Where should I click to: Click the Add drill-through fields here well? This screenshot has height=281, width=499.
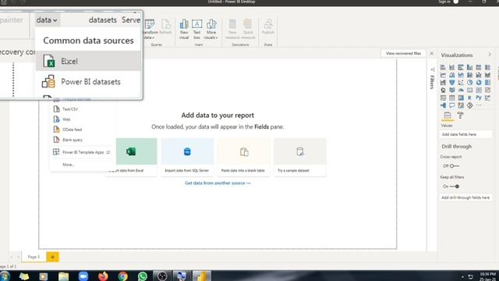click(465, 197)
